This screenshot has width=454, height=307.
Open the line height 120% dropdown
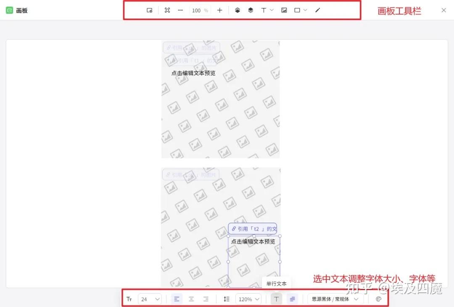(x=249, y=299)
